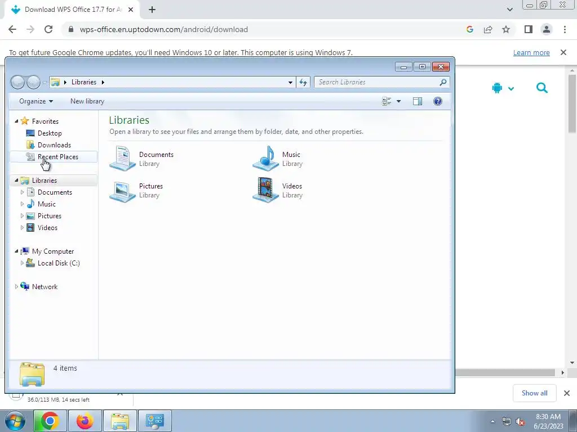Click the Android platform icon on Uptodown page
Viewport: 577px width, 432px height.
pyautogui.click(x=497, y=88)
